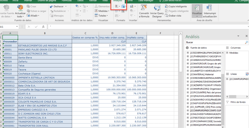Select column C header
The width and height of the screenshot is (249, 128).
coord(85,33)
